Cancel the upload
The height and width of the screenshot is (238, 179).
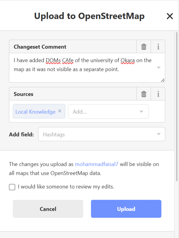point(48,209)
